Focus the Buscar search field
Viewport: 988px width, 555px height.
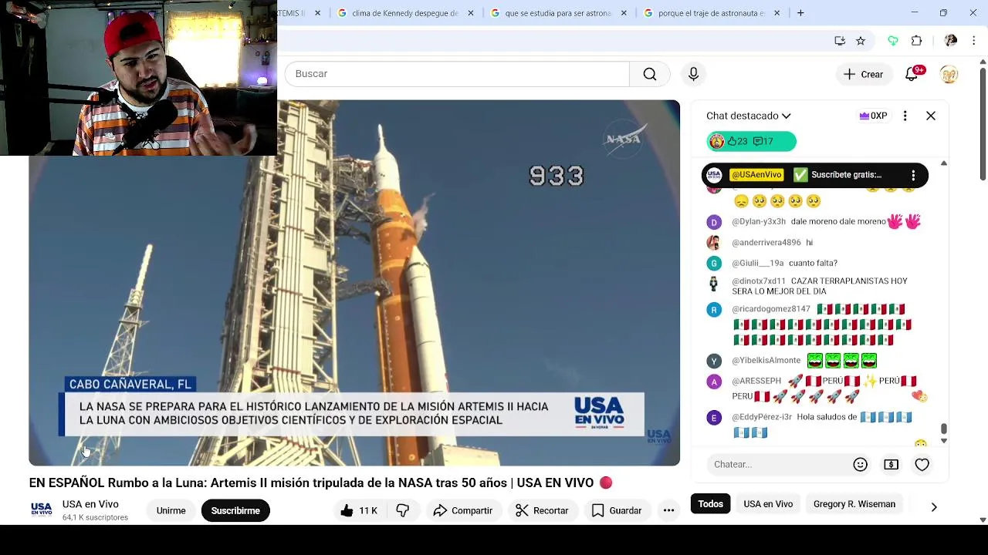457,74
